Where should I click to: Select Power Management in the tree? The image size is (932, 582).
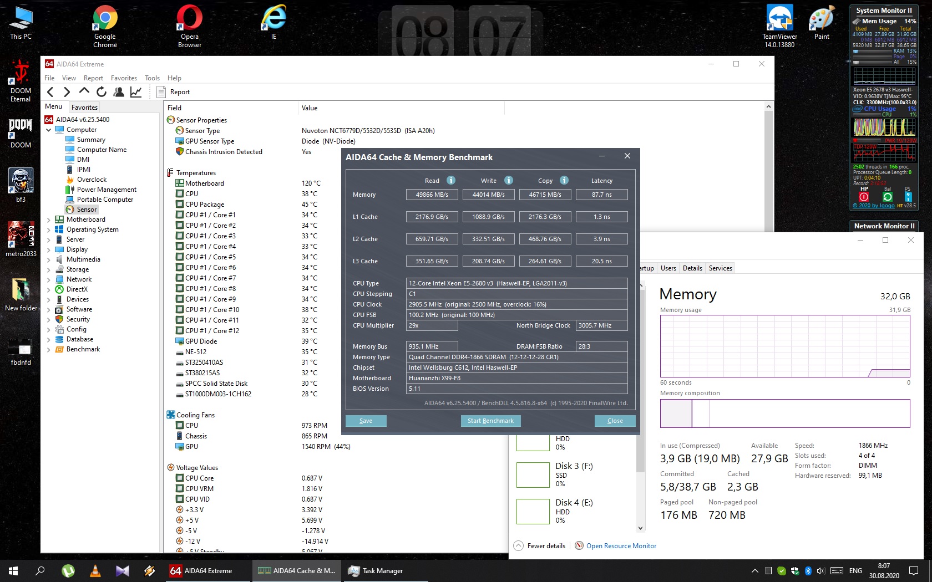[x=107, y=190]
